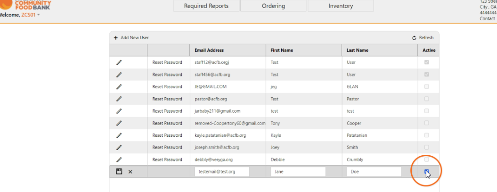
Task: Click the email field containing testemail@test.org
Action: tap(222, 172)
